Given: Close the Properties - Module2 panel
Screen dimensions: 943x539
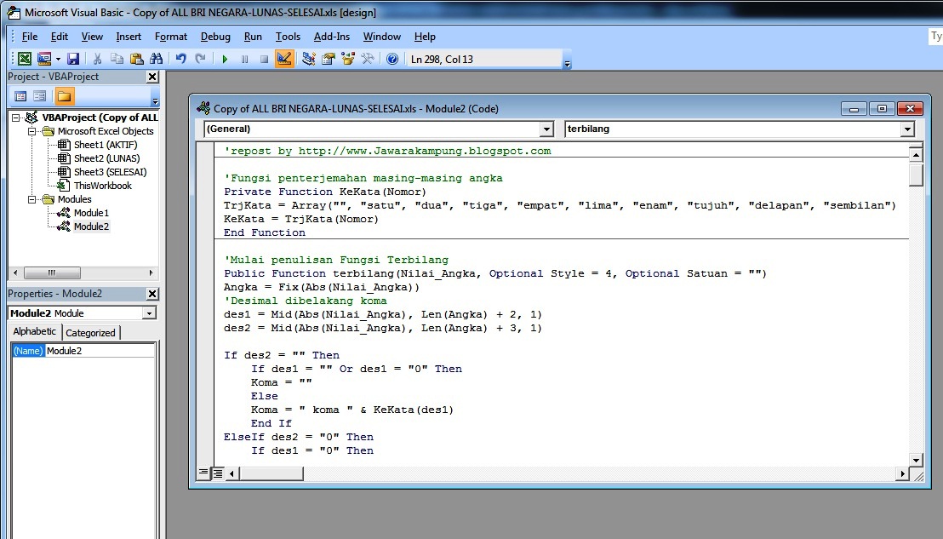Looking at the screenshot, I should point(152,294).
